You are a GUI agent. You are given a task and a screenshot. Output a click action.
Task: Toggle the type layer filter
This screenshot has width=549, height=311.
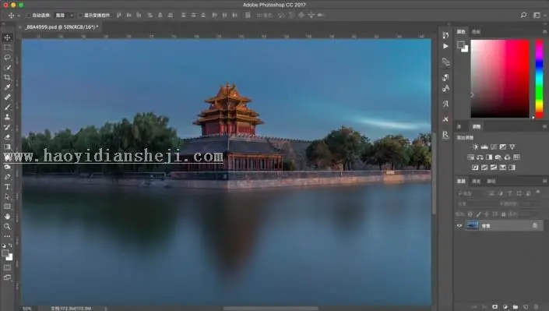510,193
